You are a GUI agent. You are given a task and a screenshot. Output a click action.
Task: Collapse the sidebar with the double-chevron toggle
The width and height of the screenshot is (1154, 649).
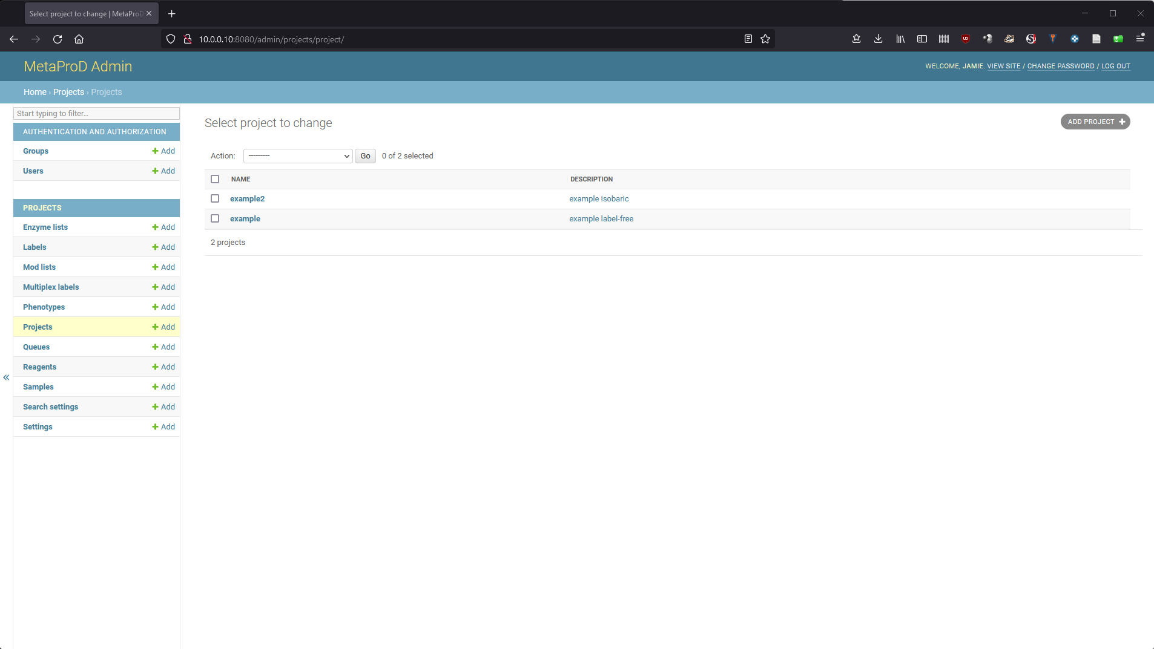[x=6, y=377]
